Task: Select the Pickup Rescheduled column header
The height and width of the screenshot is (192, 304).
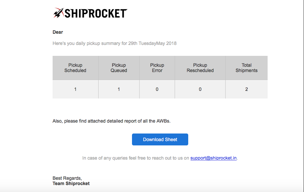Action: [200, 68]
